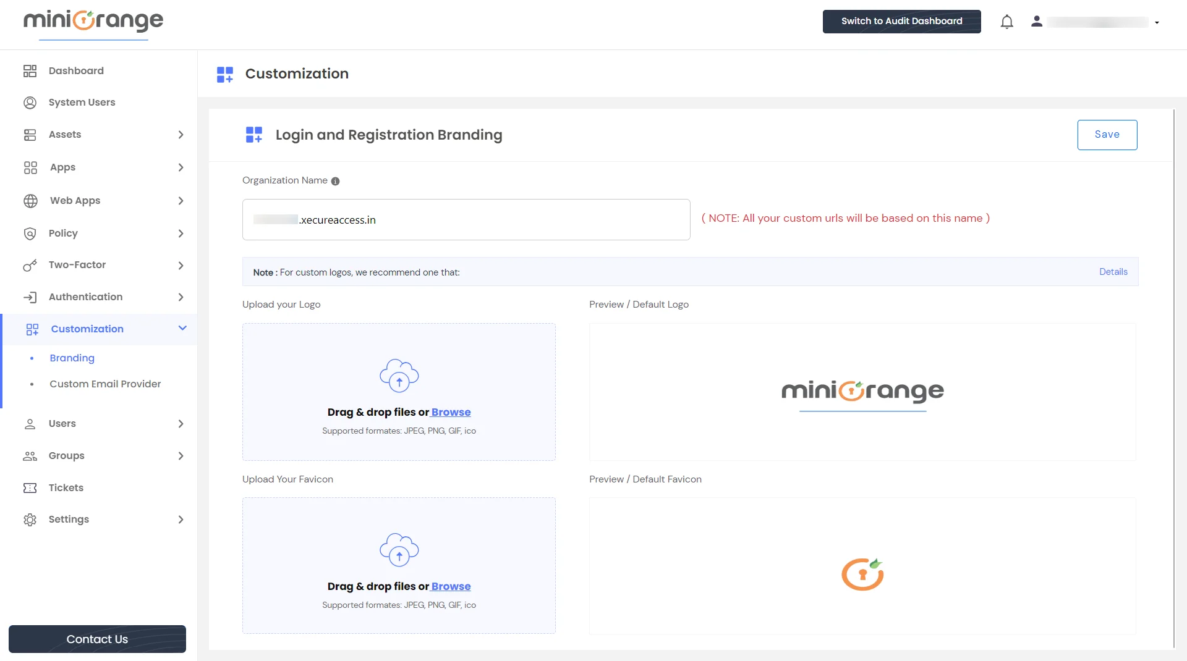Click the Login and Registration Branding icon

[x=254, y=135]
